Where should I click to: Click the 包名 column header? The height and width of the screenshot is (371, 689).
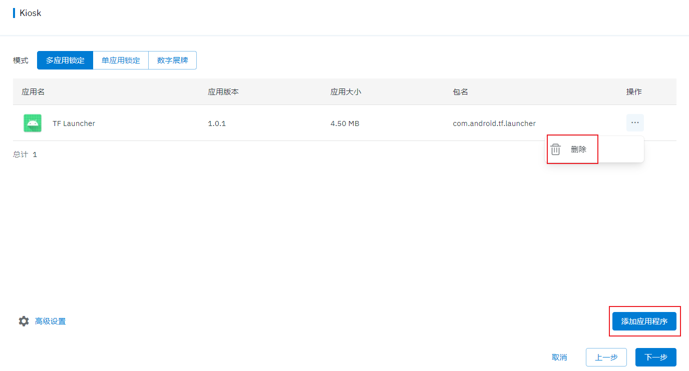tap(461, 92)
